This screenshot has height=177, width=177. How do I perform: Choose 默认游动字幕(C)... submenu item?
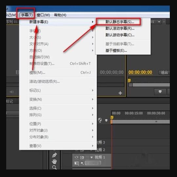tap(120, 35)
